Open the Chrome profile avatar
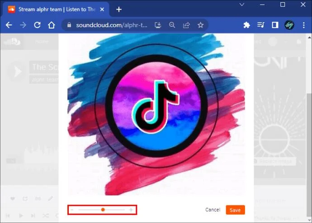 pos(289,25)
